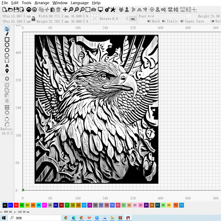Click the Zoom to frame selection icon
This screenshot has width=221, height=221.
(x=88, y=10)
